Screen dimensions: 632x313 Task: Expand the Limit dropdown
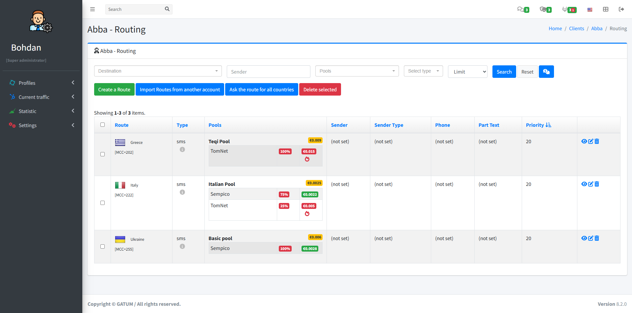point(467,72)
